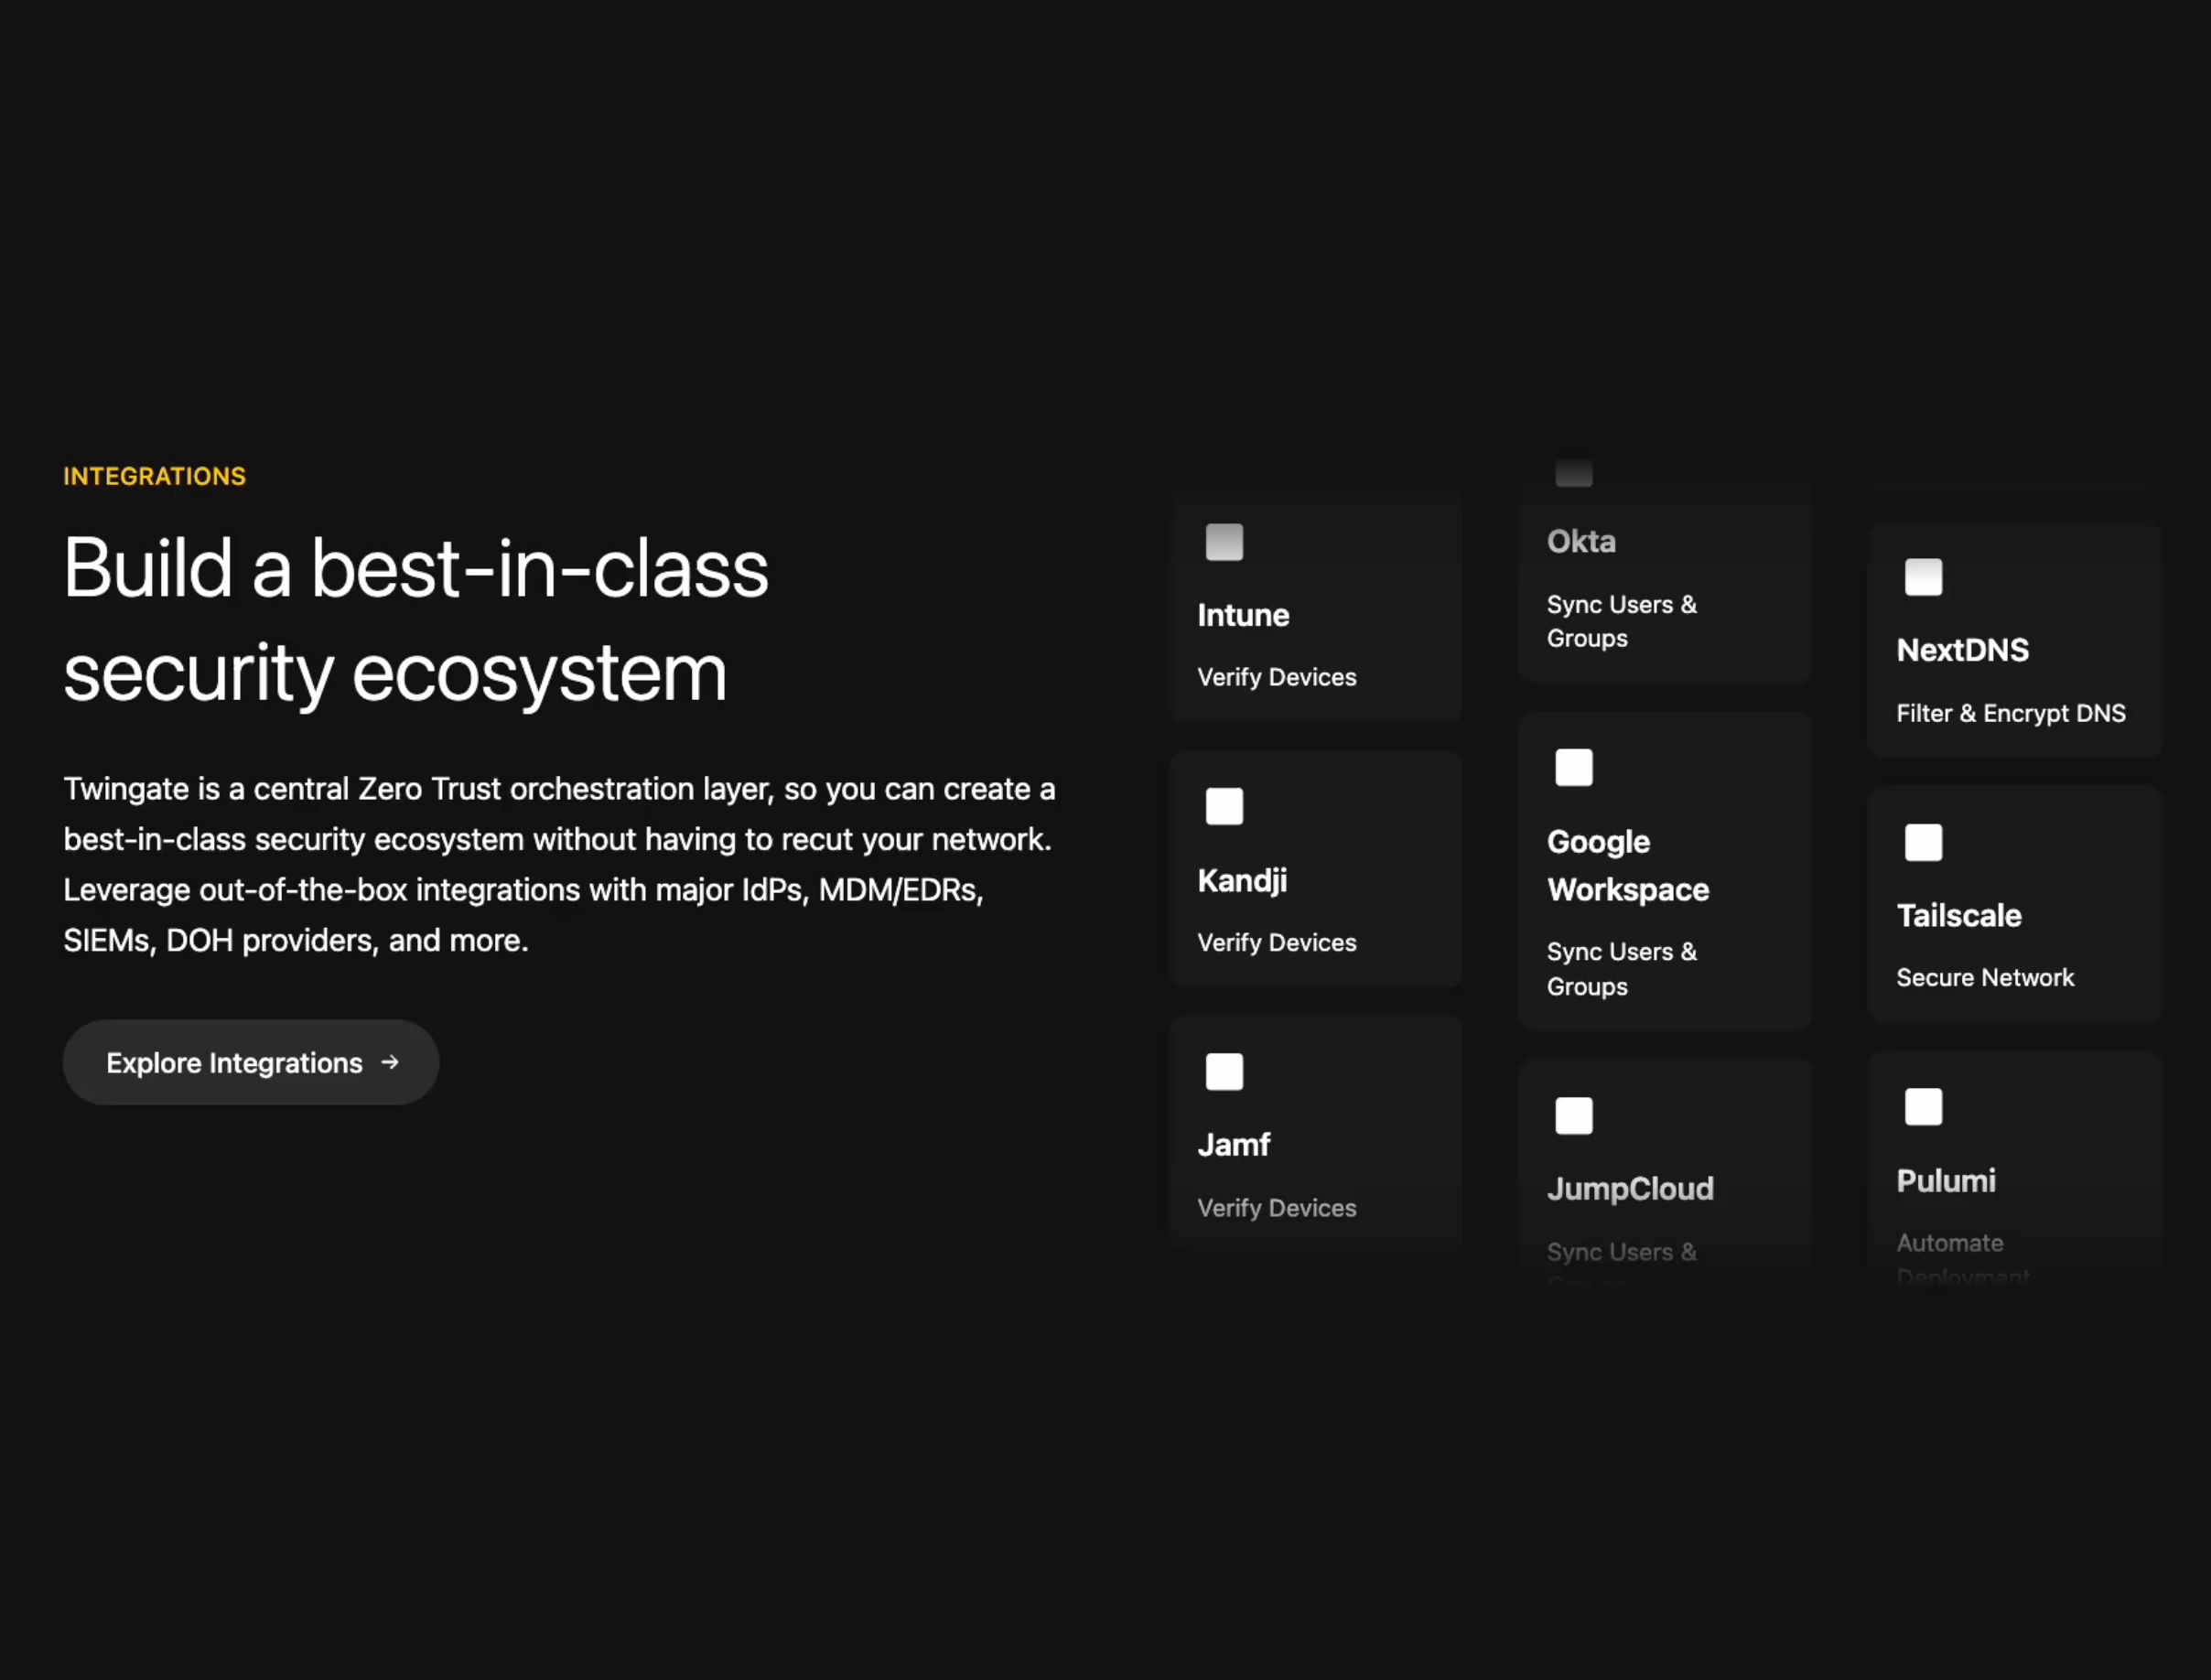This screenshot has height=1680, width=2211.
Task: Click 'Verify Devices' under Jamf
Action: (1276, 1208)
